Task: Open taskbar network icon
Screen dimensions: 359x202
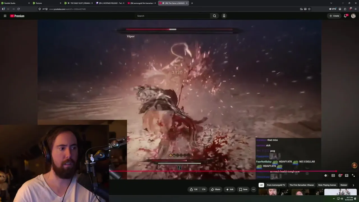Action: pyautogui.click(x=338, y=199)
